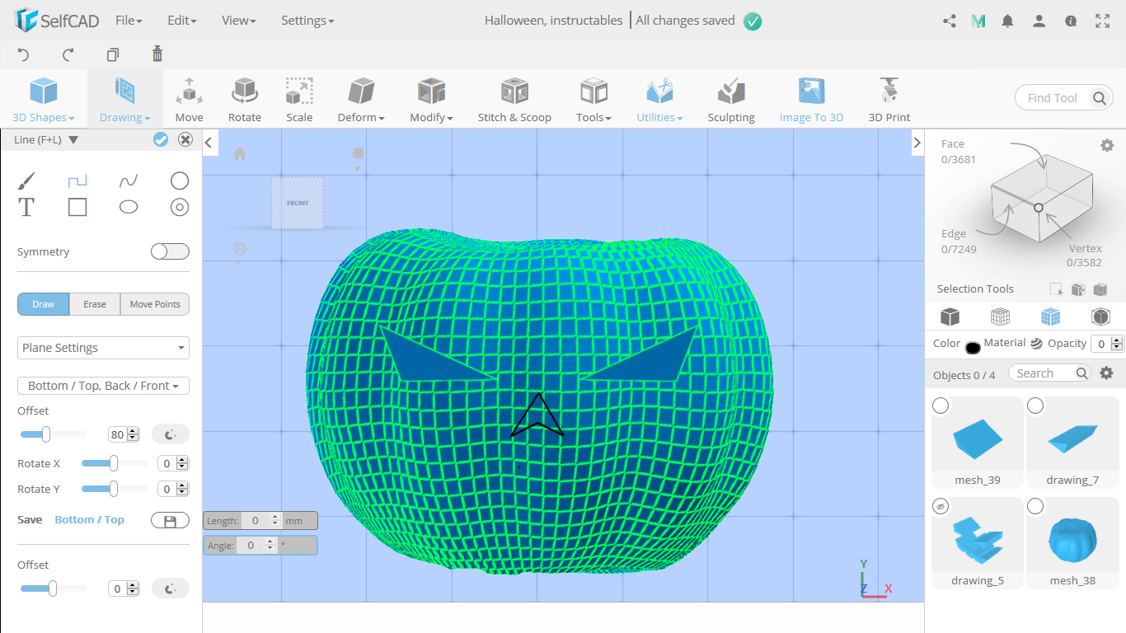Click the Undo arrow icon

[23, 54]
